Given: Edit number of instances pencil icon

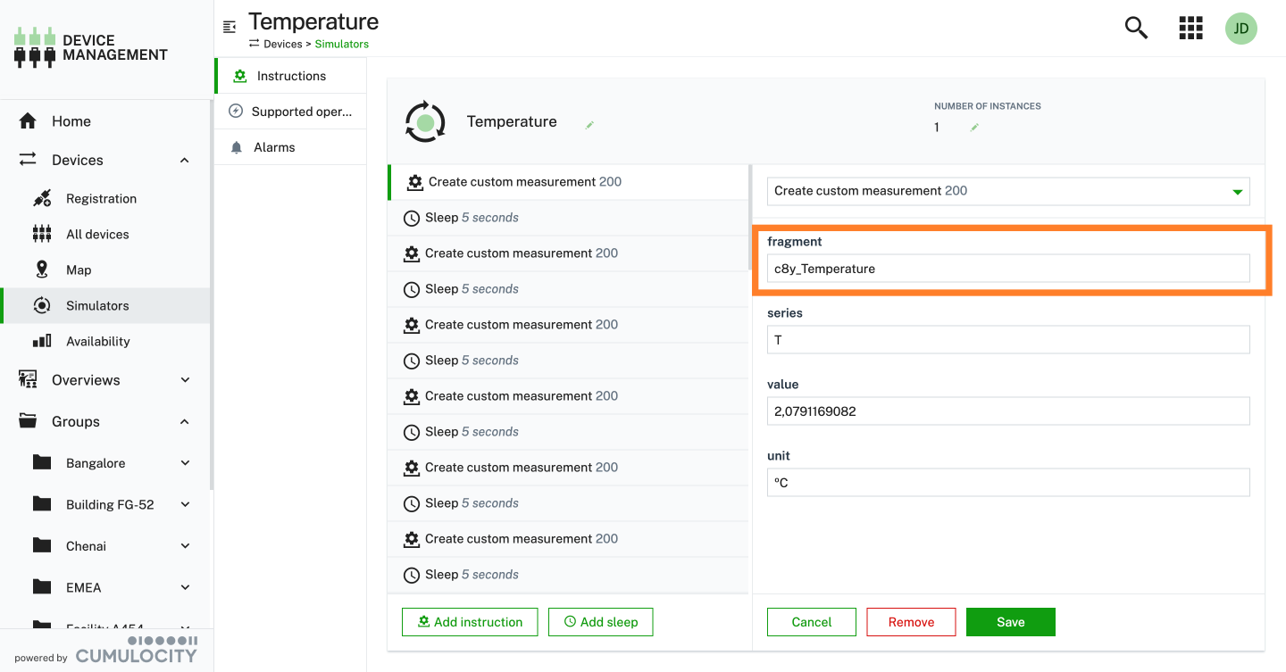Looking at the screenshot, I should coord(974,128).
